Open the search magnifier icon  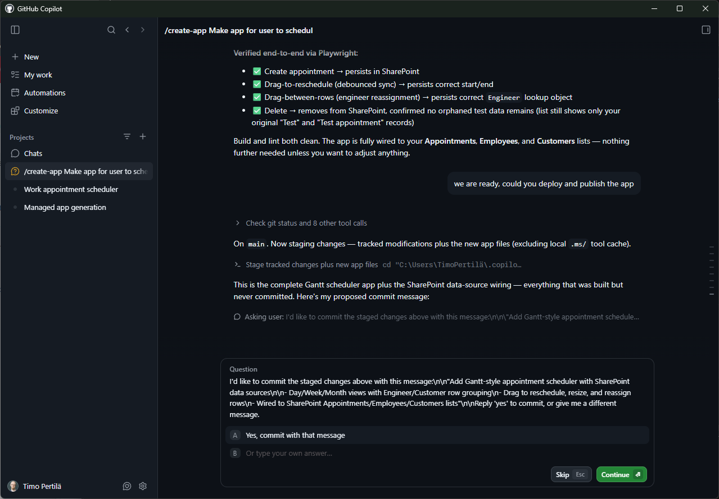point(111,30)
